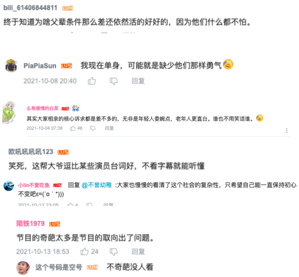Screen dimensions: 299x277
Task: Like PiaPiaSun's comment with thumbs up
Action: 92,81
